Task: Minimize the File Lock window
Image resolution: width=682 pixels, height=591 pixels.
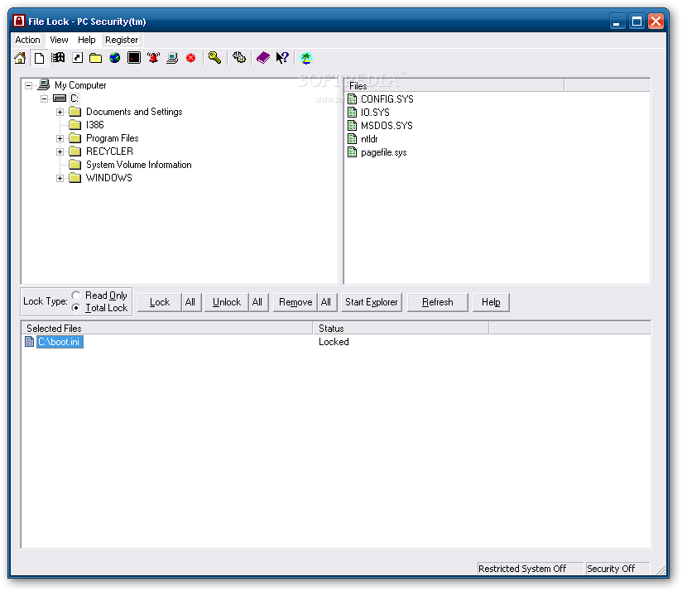Action: pyautogui.click(x=617, y=21)
